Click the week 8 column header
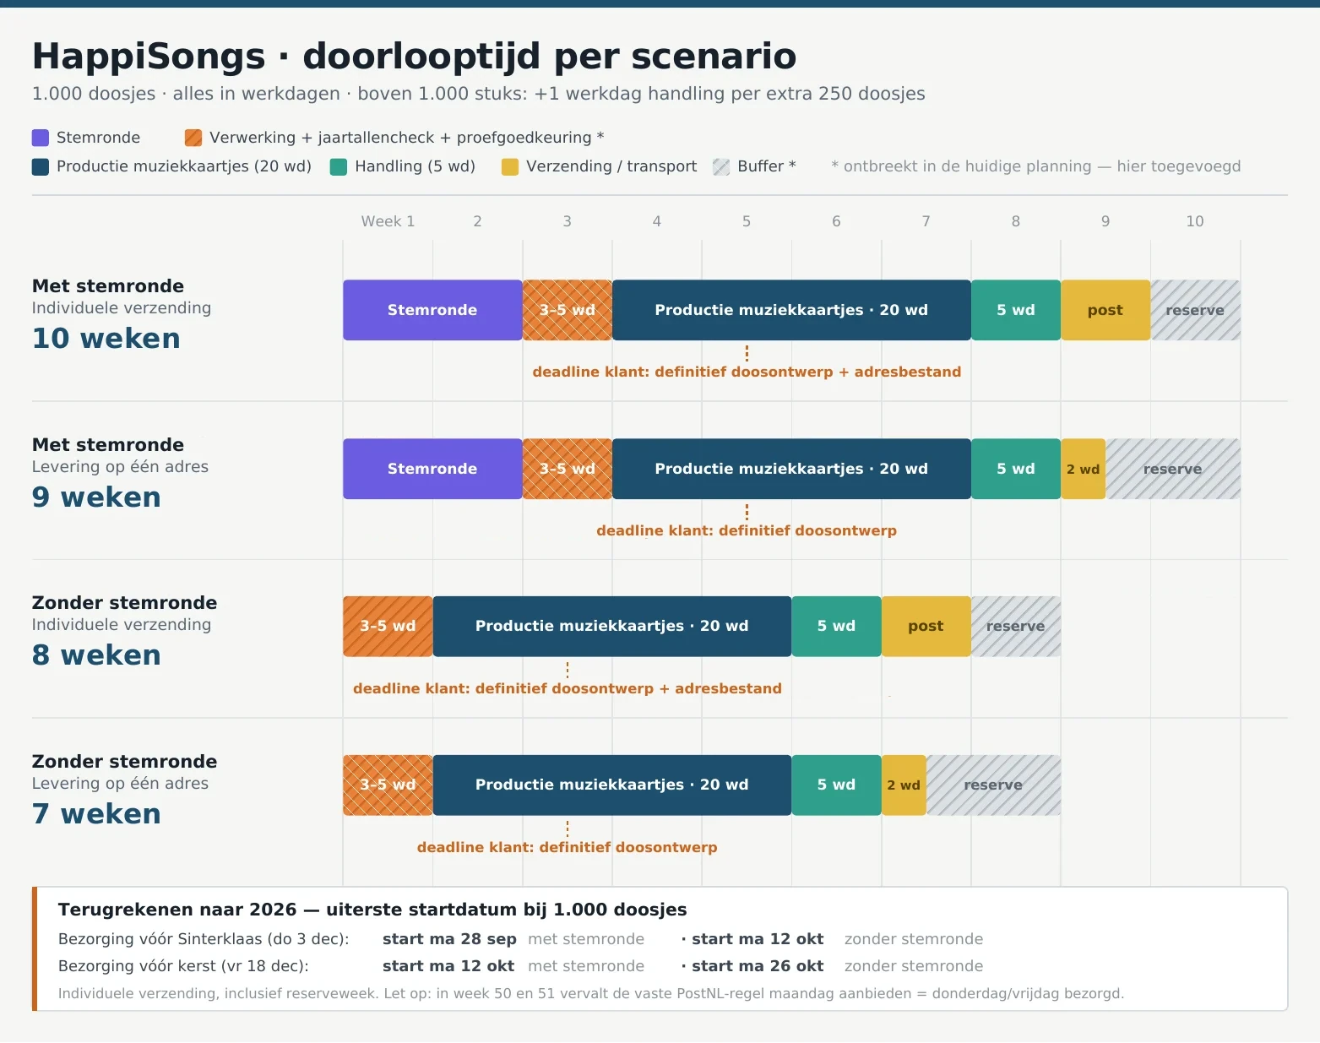 point(1016,221)
